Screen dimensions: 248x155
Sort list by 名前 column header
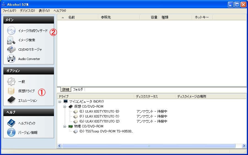click(71, 17)
